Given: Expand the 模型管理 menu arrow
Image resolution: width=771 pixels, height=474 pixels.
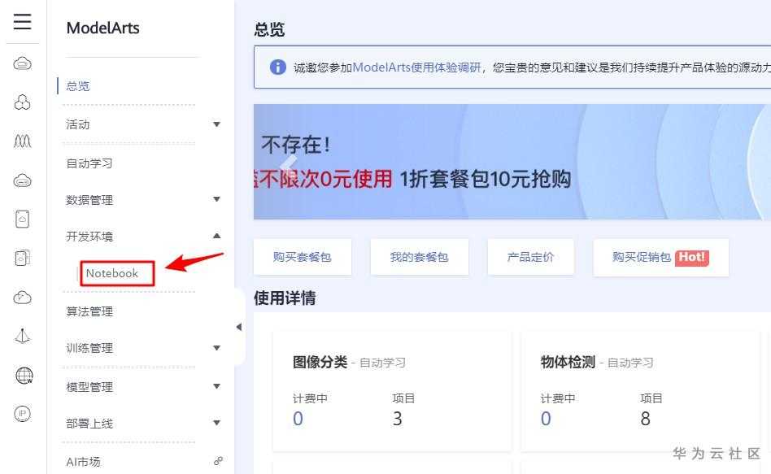Looking at the screenshot, I should pos(216,386).
